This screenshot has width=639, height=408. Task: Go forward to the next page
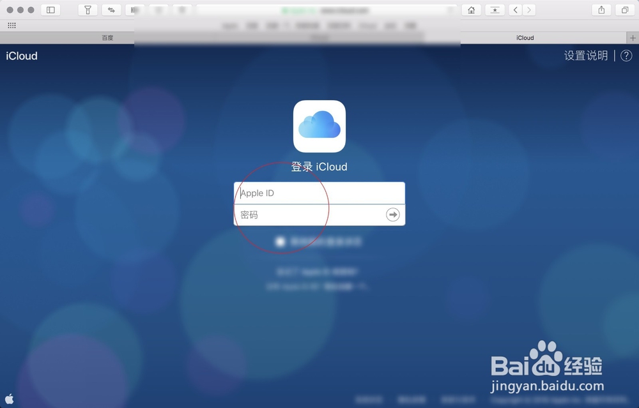click(x=529, y=10)
